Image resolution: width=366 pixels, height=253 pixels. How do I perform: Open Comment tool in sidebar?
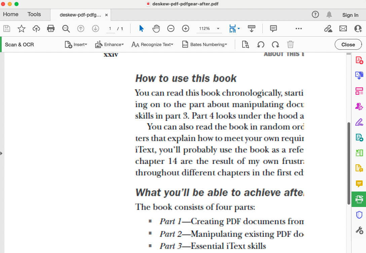click(359, 184)
